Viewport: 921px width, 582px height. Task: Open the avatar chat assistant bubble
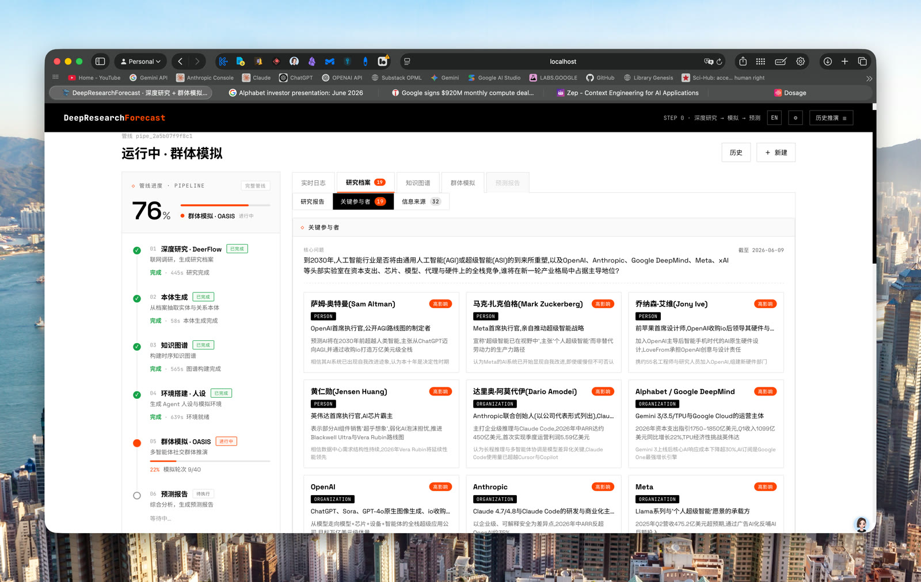[x=861, y=523]
